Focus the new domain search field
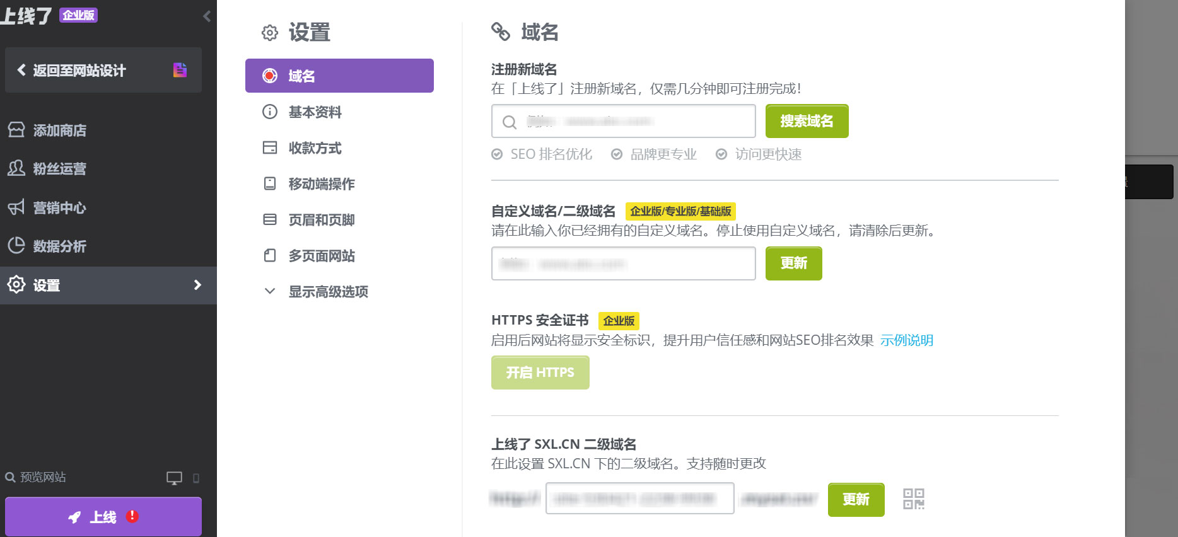This screenshot has width=1178, height=537. (624, 121)
